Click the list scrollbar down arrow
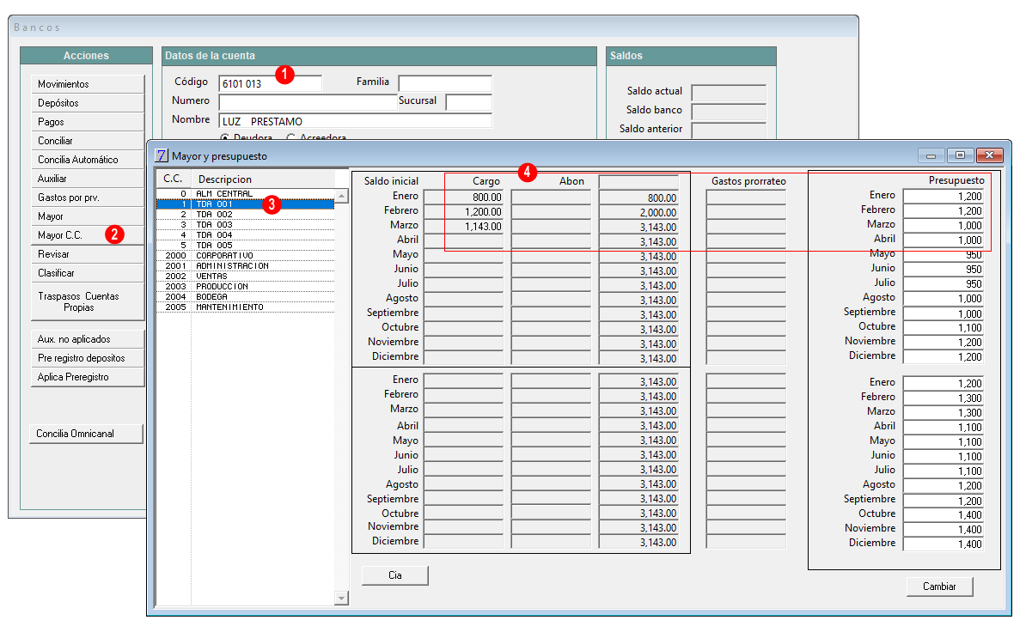 (341, 598)
